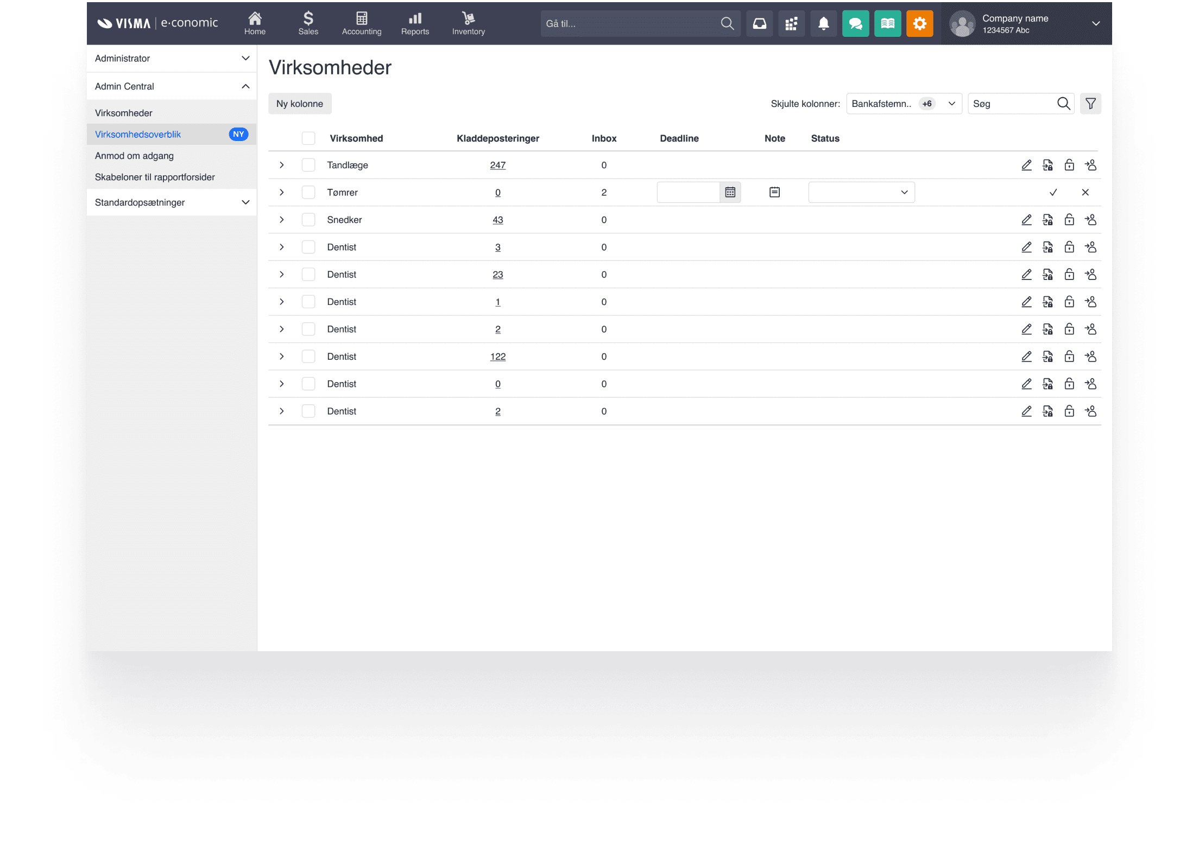Viewport: 1199px width, 846px height.
Task: Open the 247 Kladdeposteringer link
Action: pyautogui.click(x=497, y=165)
